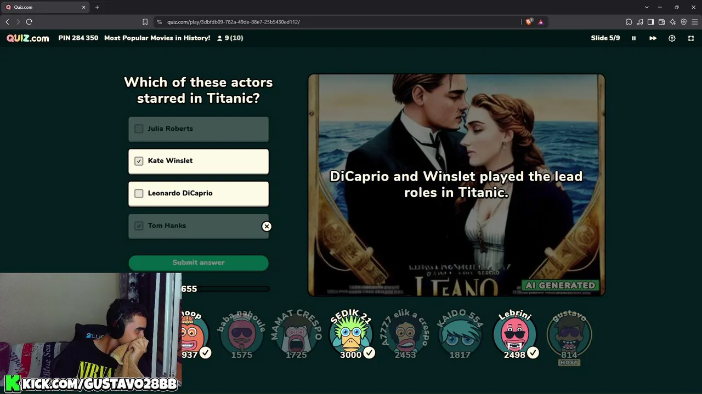Click the Submit answer button
The height and width of the screenshot is (394, 702).
[199, 263]
